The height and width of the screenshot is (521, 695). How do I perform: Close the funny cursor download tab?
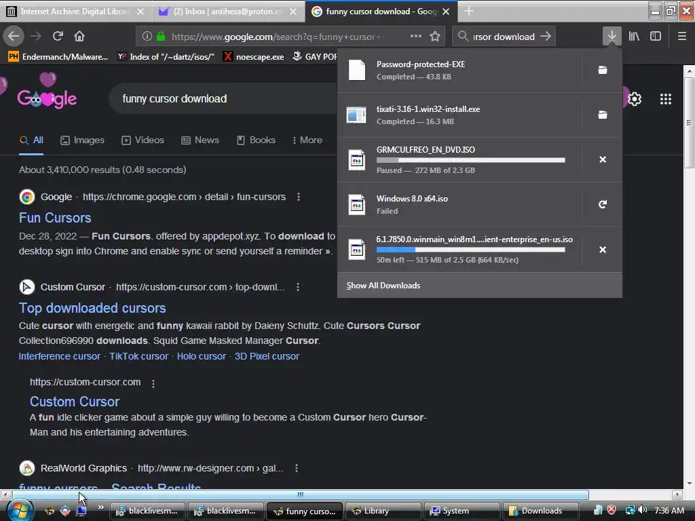tap(446, 12)
